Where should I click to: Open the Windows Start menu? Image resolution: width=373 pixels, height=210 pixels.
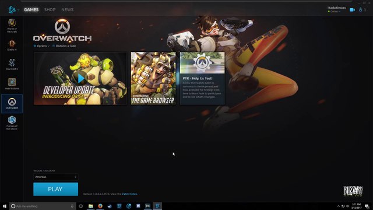coord(5,206)
